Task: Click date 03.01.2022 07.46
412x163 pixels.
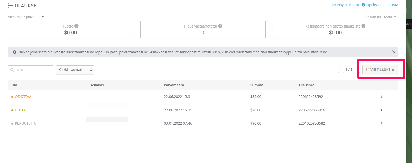Action: tap(178, 123)
